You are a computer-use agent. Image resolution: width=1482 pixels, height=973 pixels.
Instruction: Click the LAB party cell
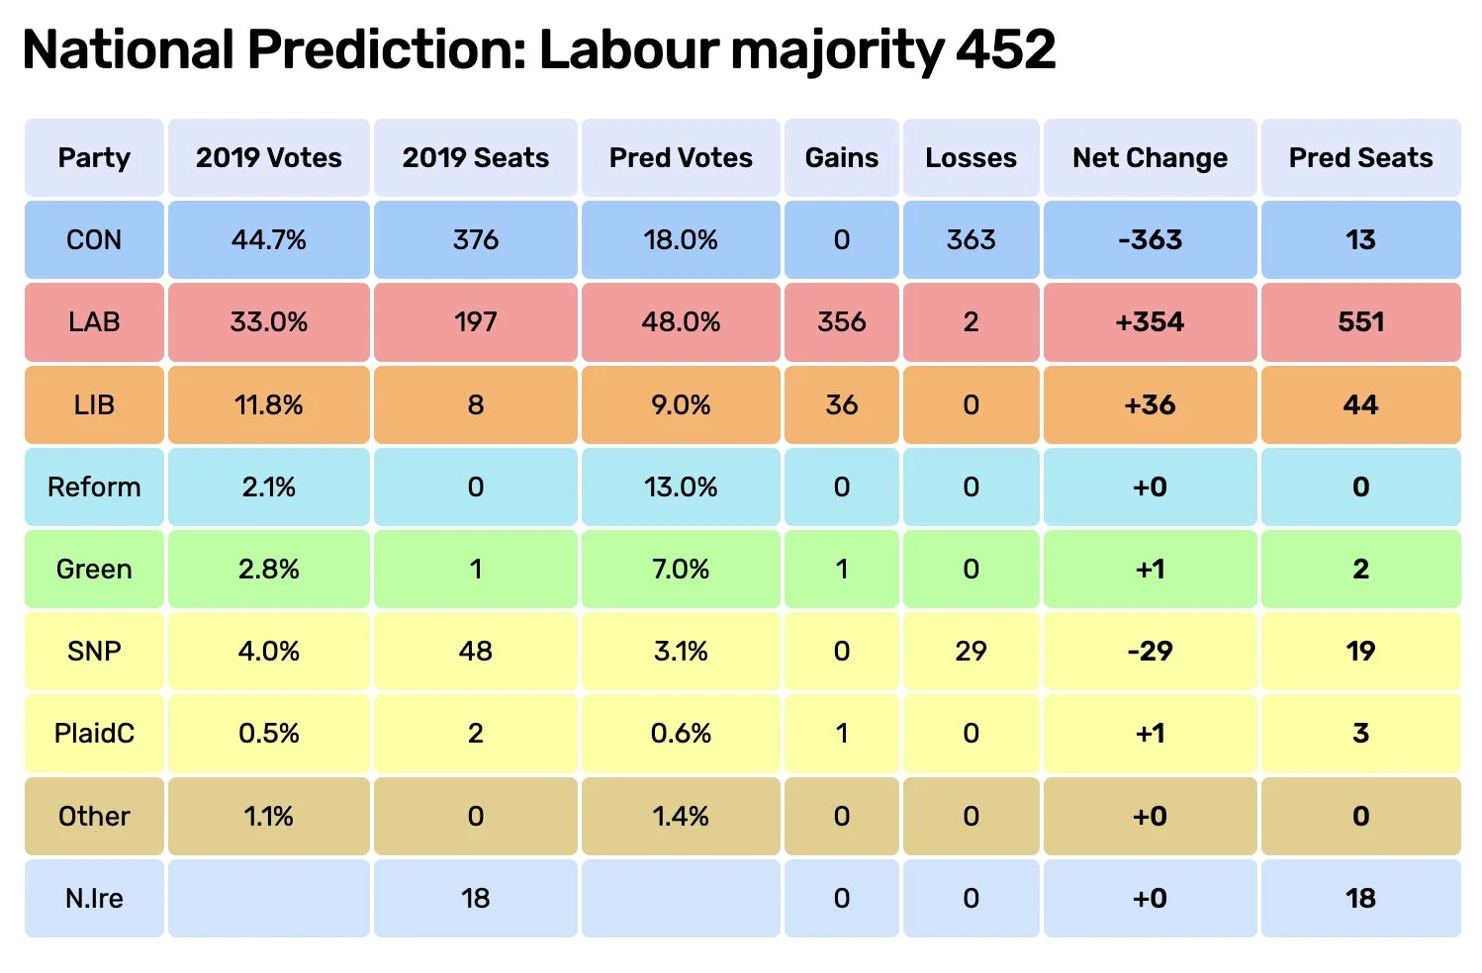94,321
